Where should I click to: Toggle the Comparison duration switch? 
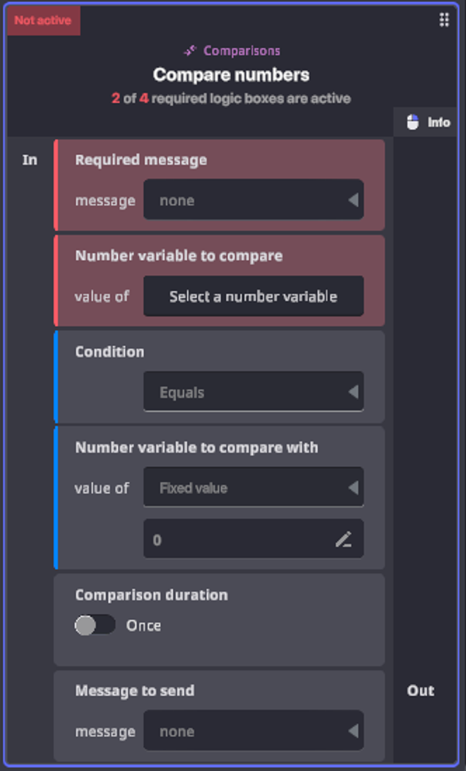[95, 625]
